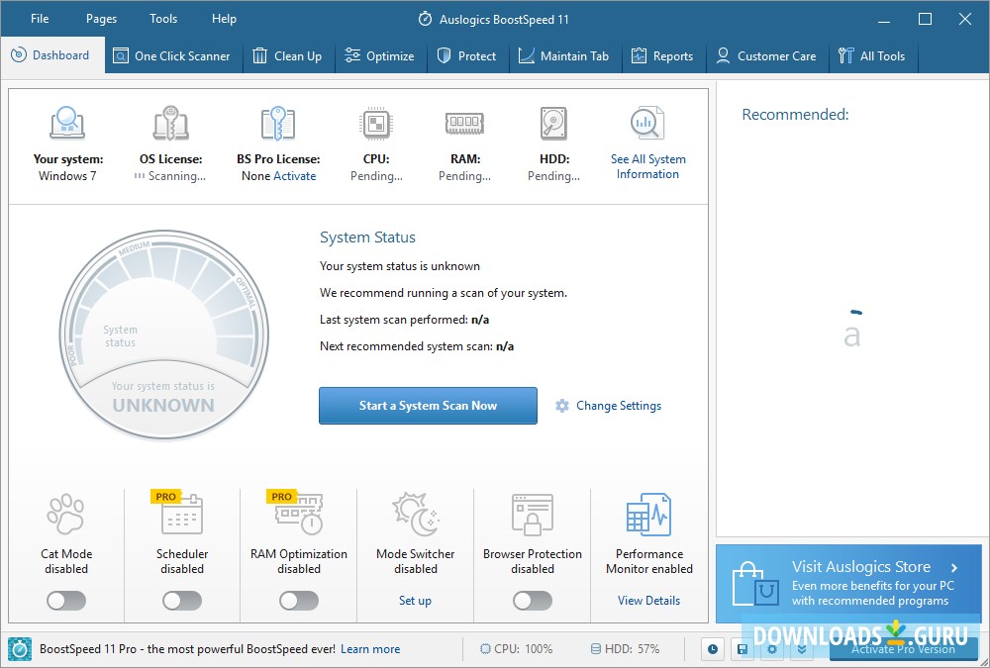Switch to the One Click Scanner tab
Image resolution: width=990 pixels, height=668 pixels.
173,55
